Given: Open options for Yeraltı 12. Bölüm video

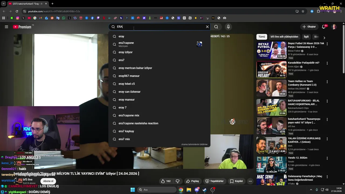Looking at the screenshot, I should coord(327,158).
